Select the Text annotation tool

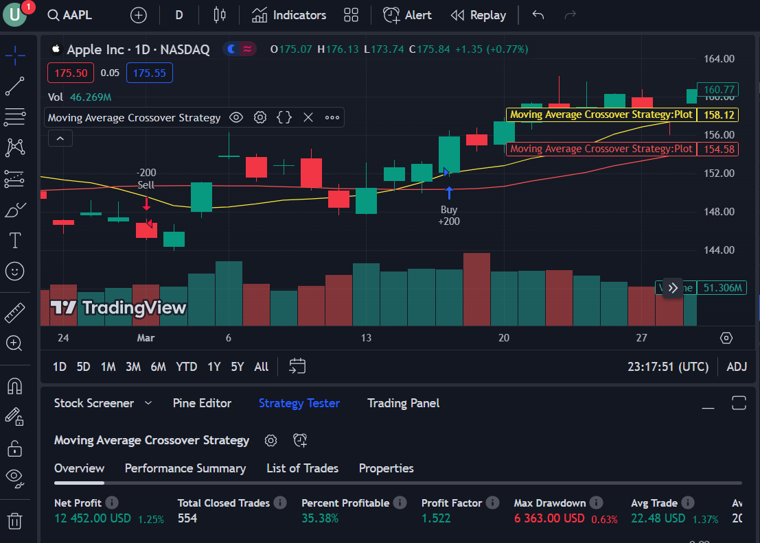15,240
